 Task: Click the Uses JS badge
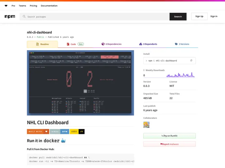pos(77,132)
